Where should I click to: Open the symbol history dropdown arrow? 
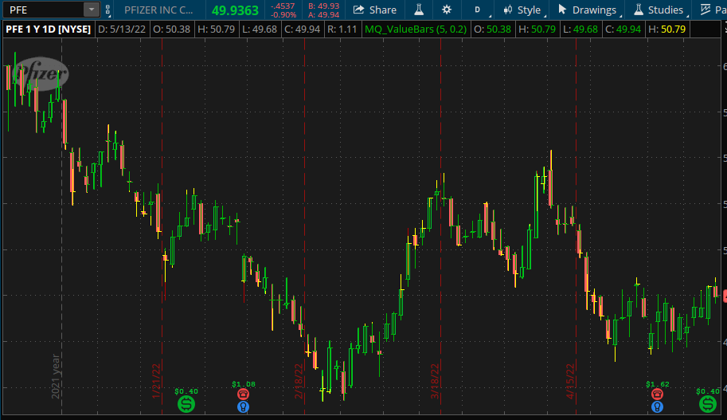92,10
